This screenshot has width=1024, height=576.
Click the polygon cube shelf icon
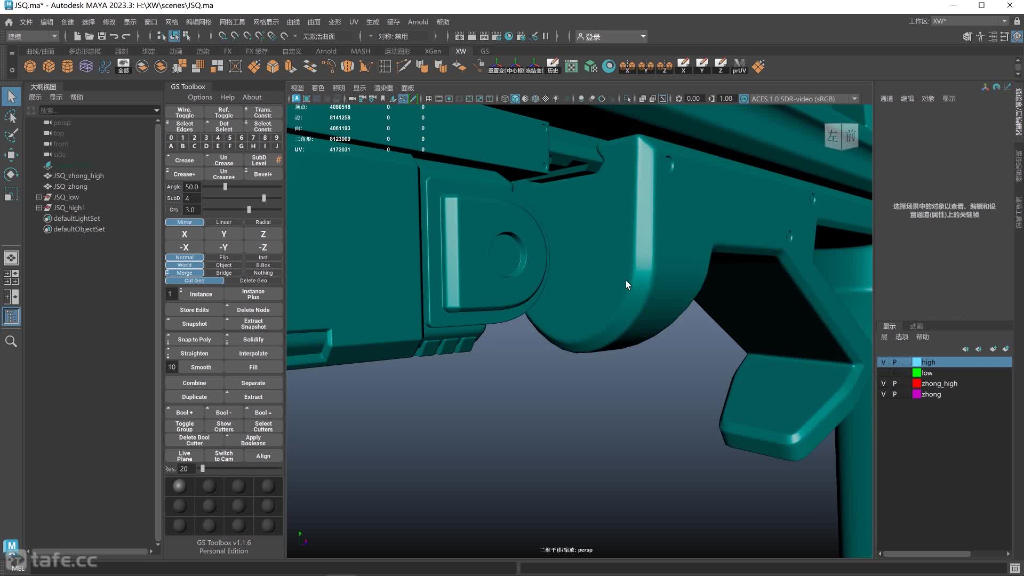click(49, 66)
